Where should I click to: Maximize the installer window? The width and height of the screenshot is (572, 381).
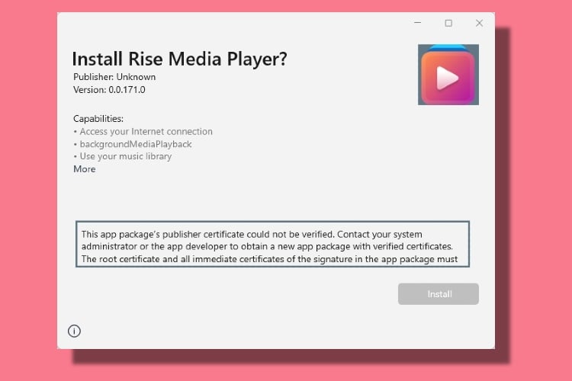pyautogui.click(x=448, y=24)
